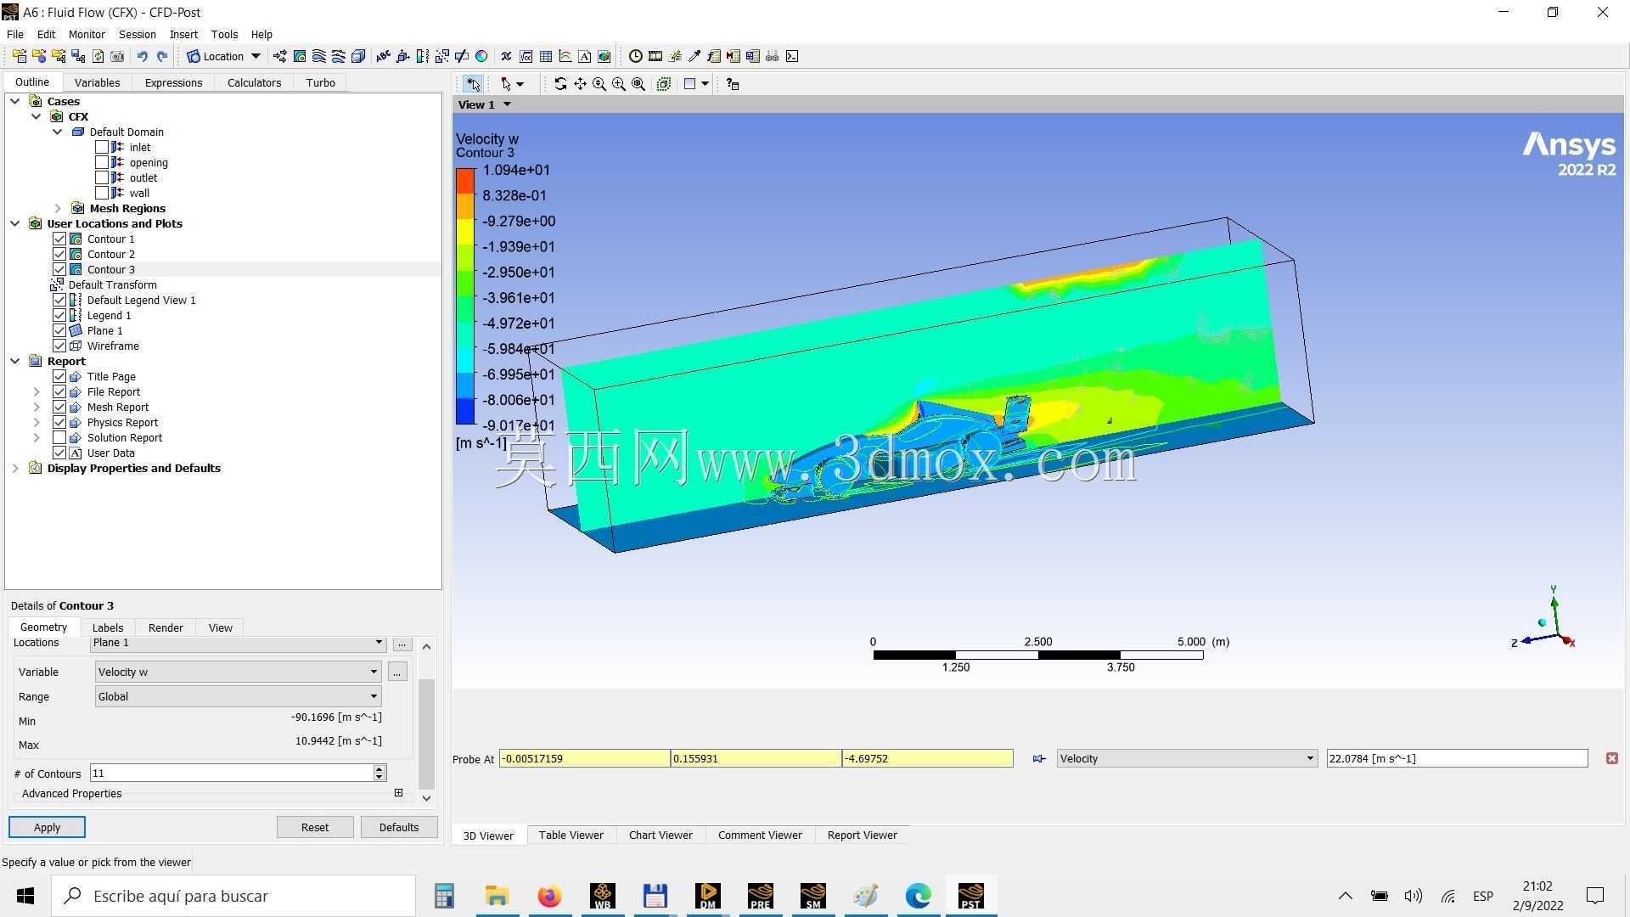1630x917 pixels.
Task: Check the Solution Report checkbox
Action: [59, 437]
